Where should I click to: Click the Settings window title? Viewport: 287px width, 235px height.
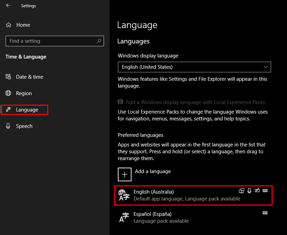(x=28, y=6)
